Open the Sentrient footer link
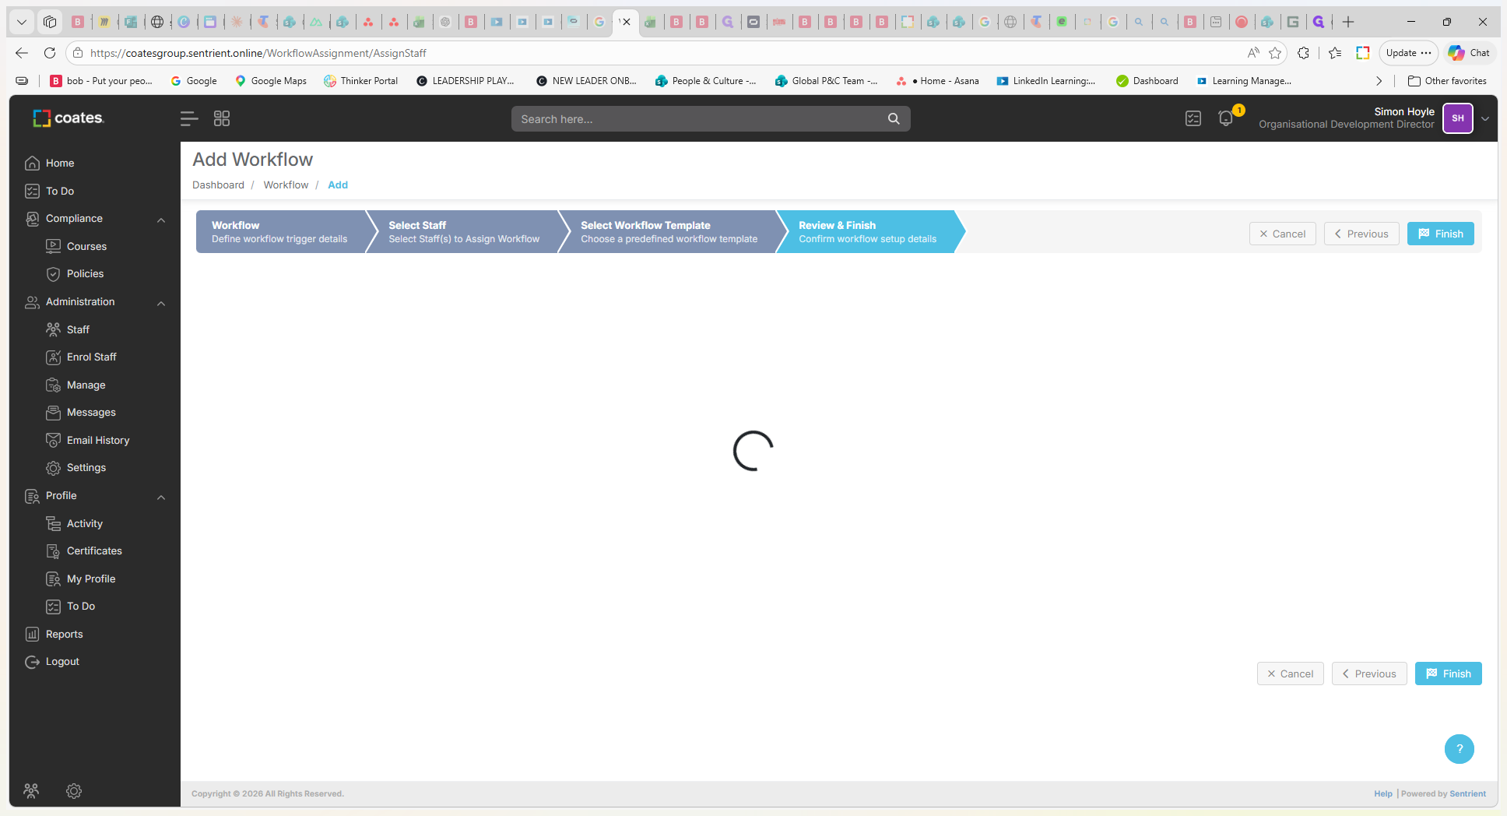The width and height of the screenshot is (1507, 816). point(1467,793)
